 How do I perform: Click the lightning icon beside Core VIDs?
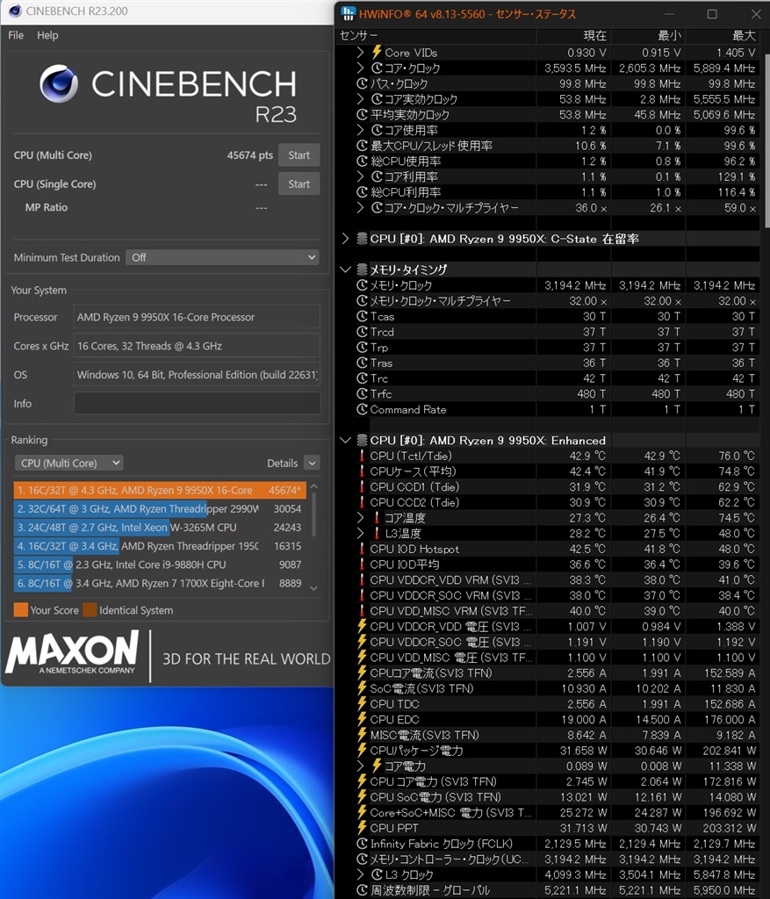[377, 52]
